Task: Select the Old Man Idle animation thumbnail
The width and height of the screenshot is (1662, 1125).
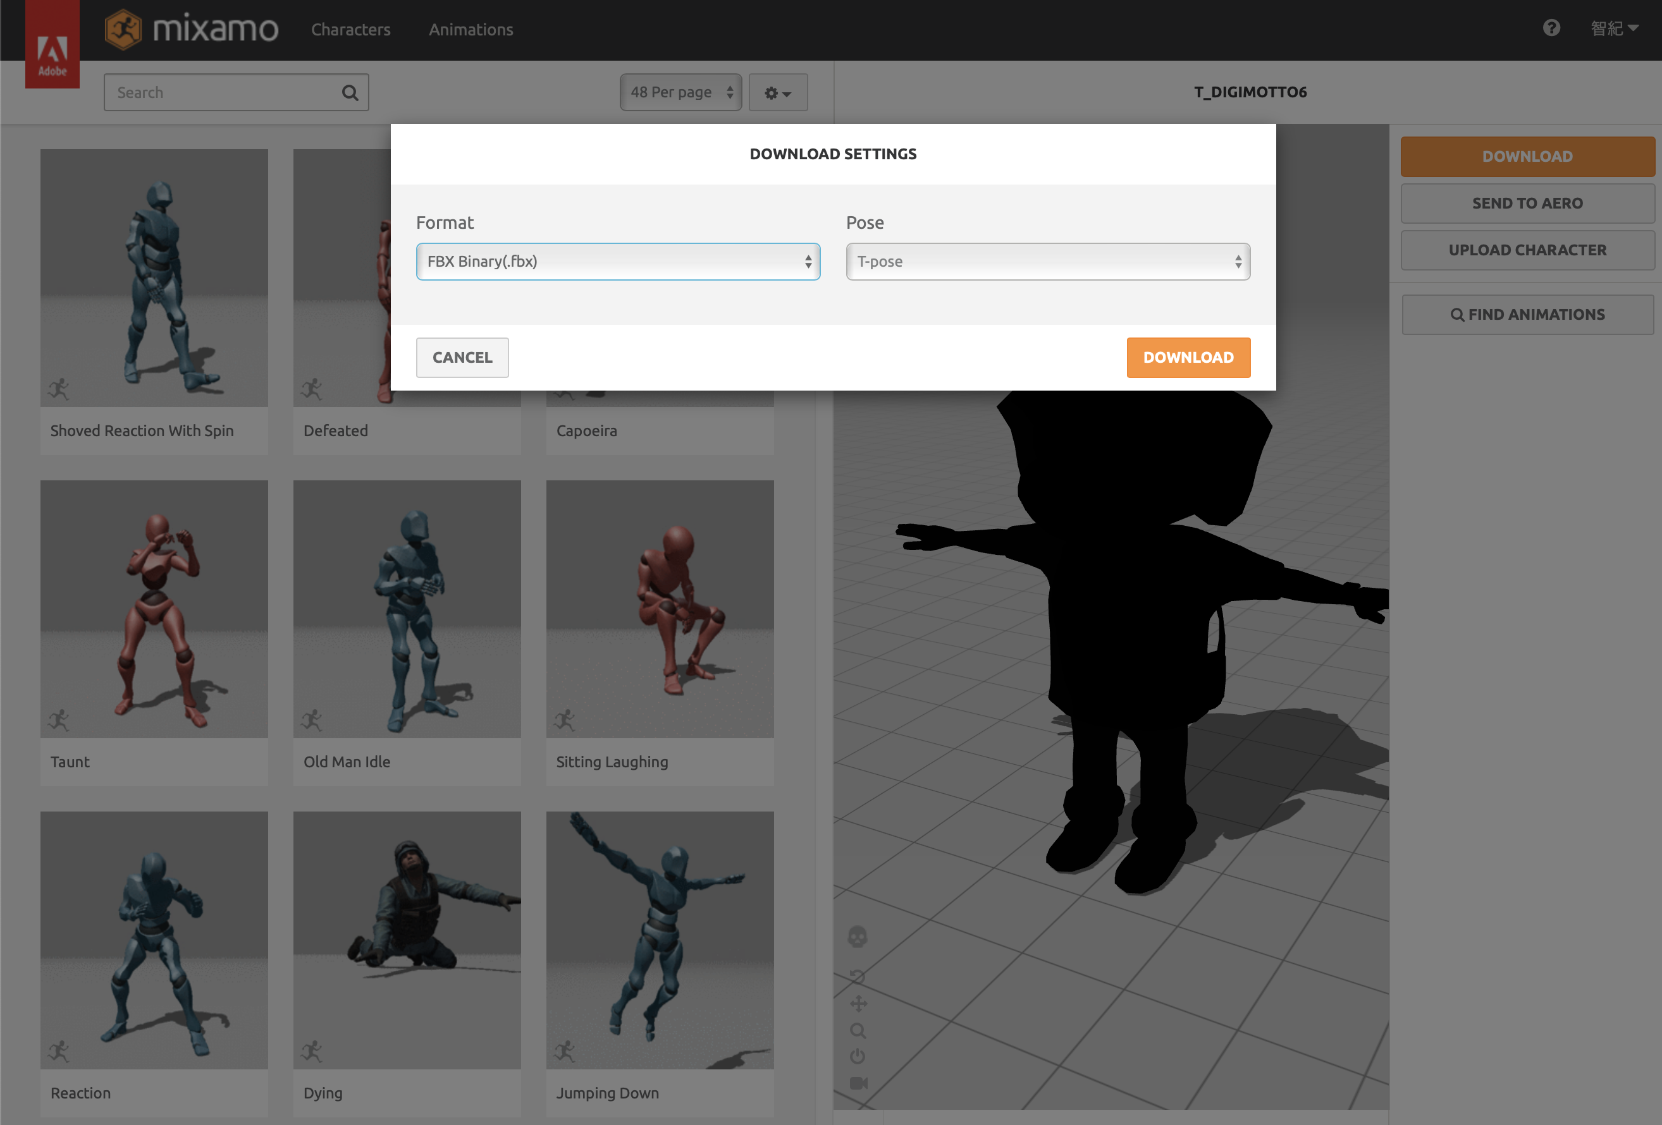Action: click(407, 609)
